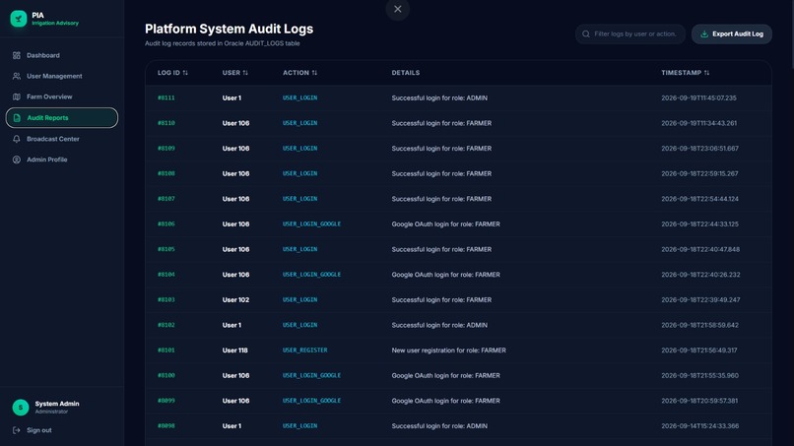Viewport: 794px width, 446px height.
Task: Export the audit log
Action: (732, 33)
